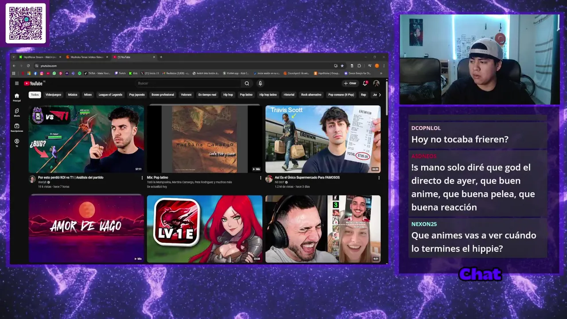Viewport: 567px width, 319px height.
Task: Show more category chips with arrow
Action: tap(380, 94)
